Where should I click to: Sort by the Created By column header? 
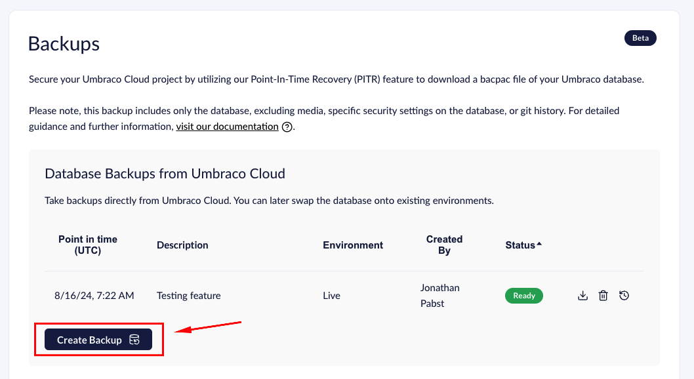pyautogui.click(x=444, y=245)
